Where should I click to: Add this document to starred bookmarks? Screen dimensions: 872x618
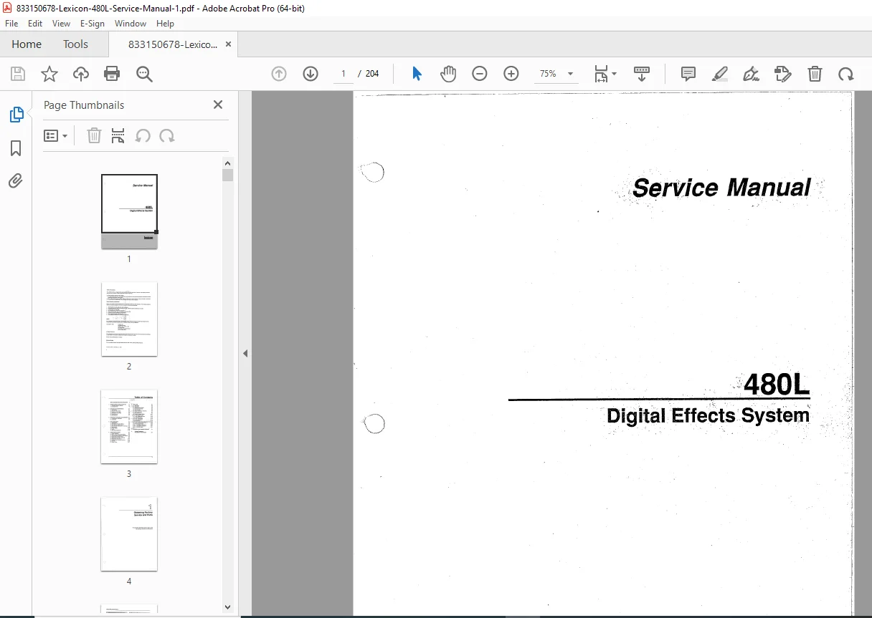click(49, 74)
